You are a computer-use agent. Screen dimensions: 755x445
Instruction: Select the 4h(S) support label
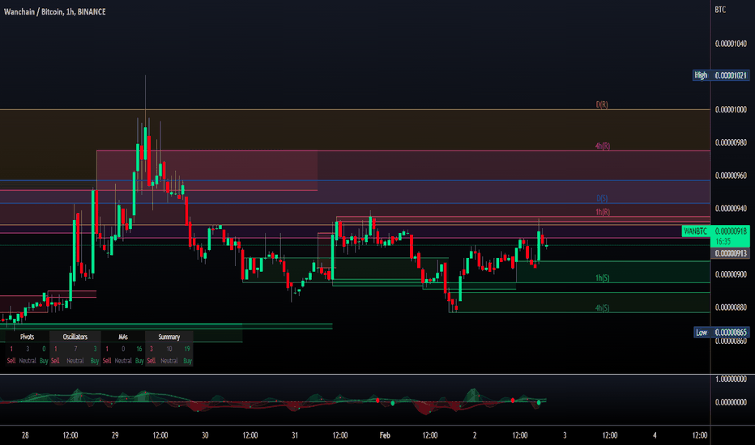click(x=602, y=308)
